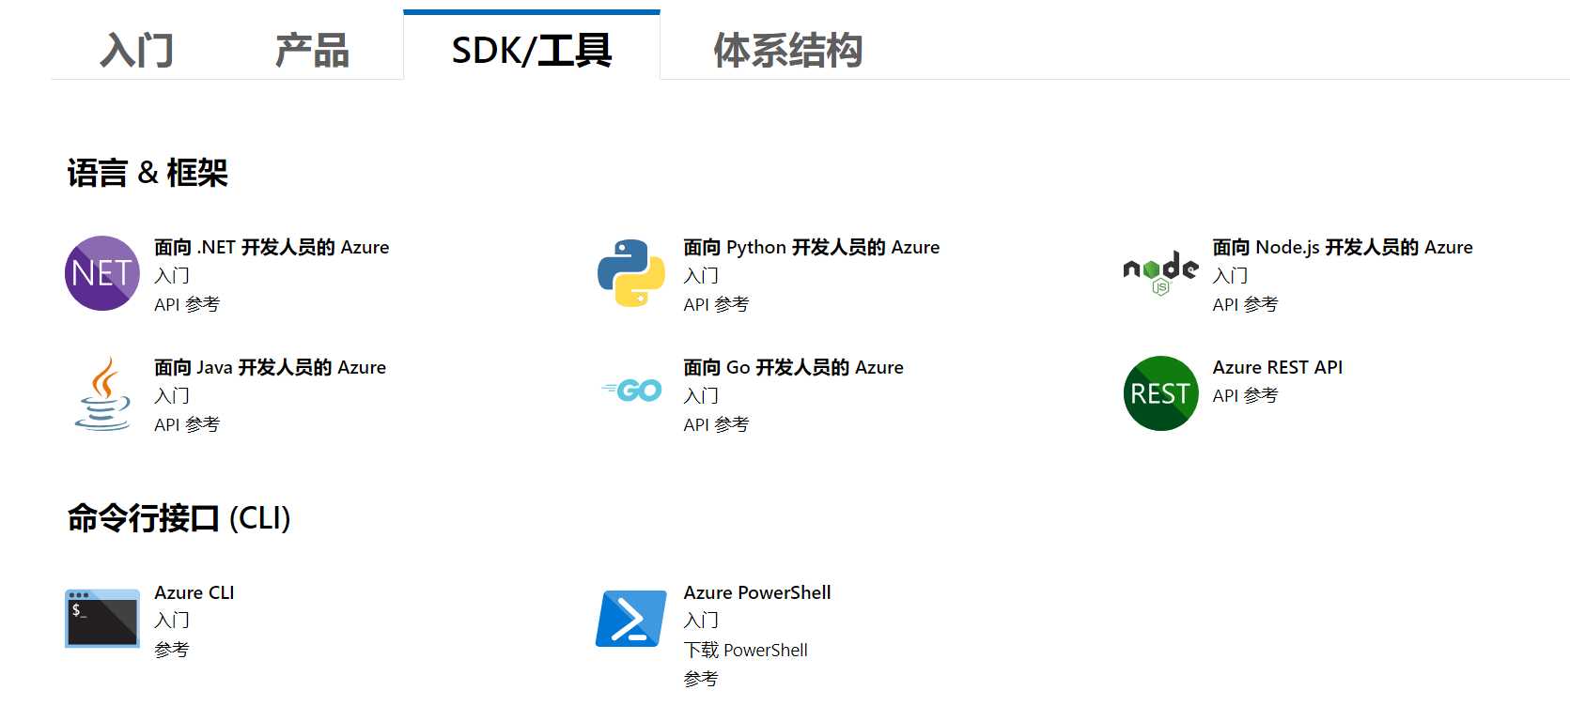1570x721 pixels.
Task: Open the 体系结构 tab
Action: [787, 50]
